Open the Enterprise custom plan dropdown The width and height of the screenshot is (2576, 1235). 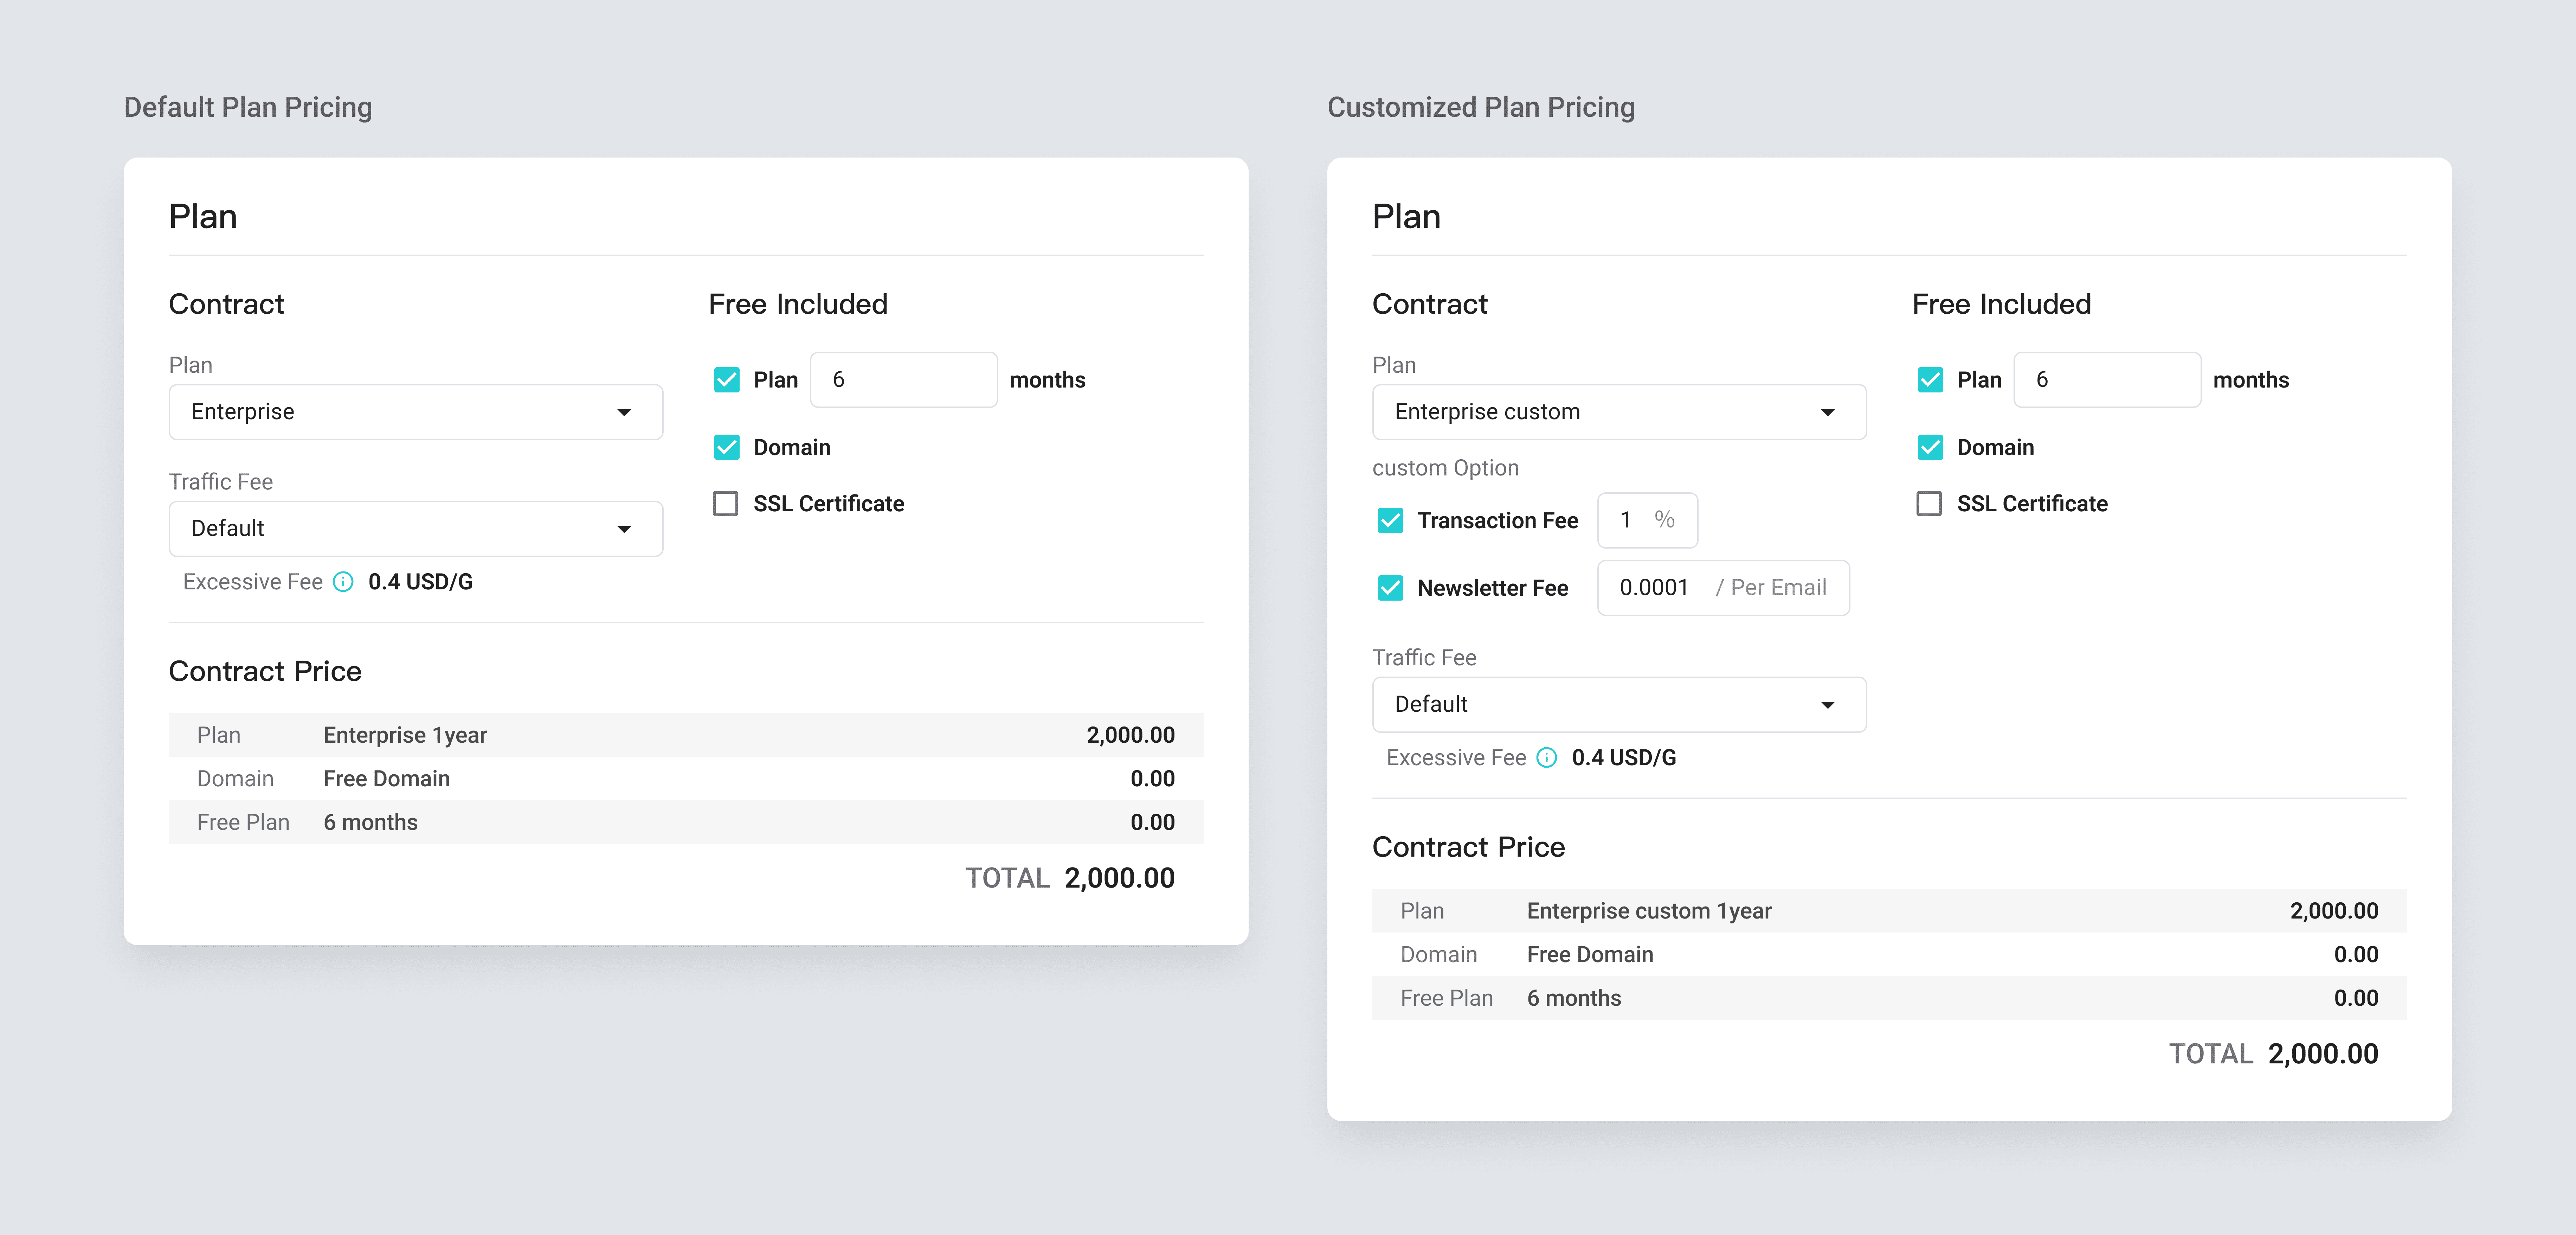pyautogui.click(x=1619, y=412)
